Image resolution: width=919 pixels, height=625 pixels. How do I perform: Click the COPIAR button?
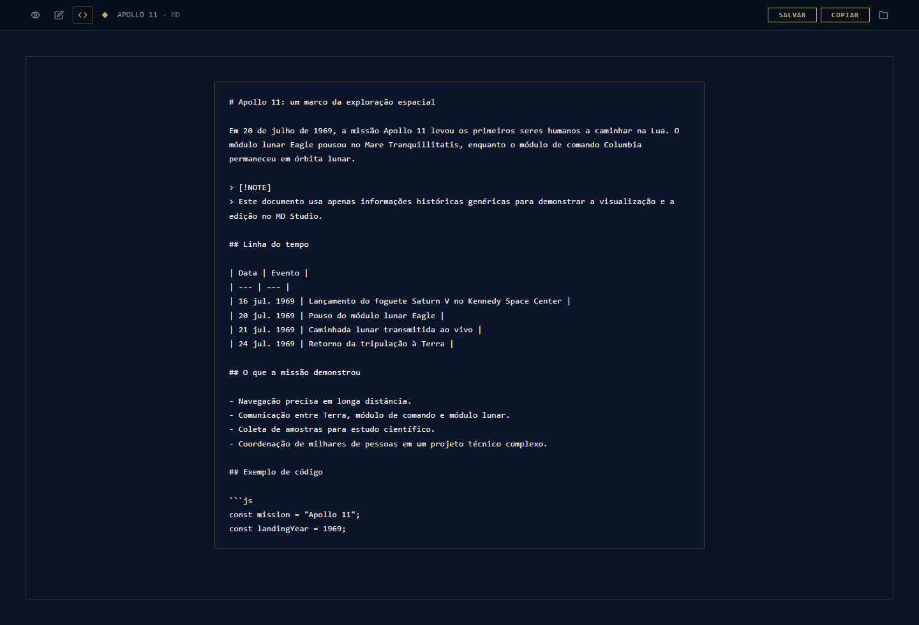point(845,15)
